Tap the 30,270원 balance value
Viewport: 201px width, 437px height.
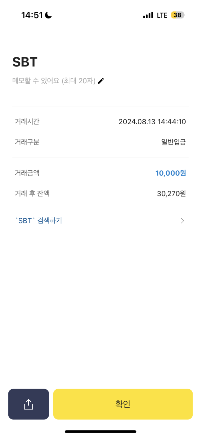[x=171, y=193]
